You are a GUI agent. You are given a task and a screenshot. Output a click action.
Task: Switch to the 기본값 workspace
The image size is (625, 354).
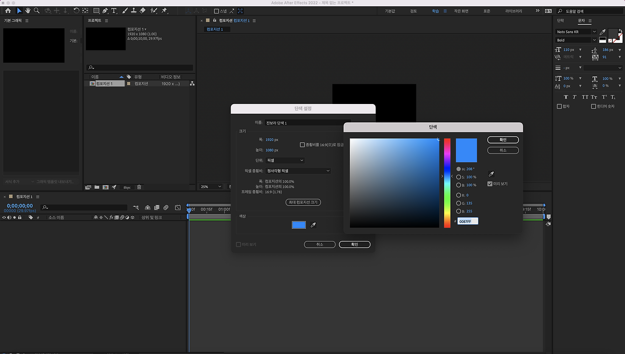(390, 11)
